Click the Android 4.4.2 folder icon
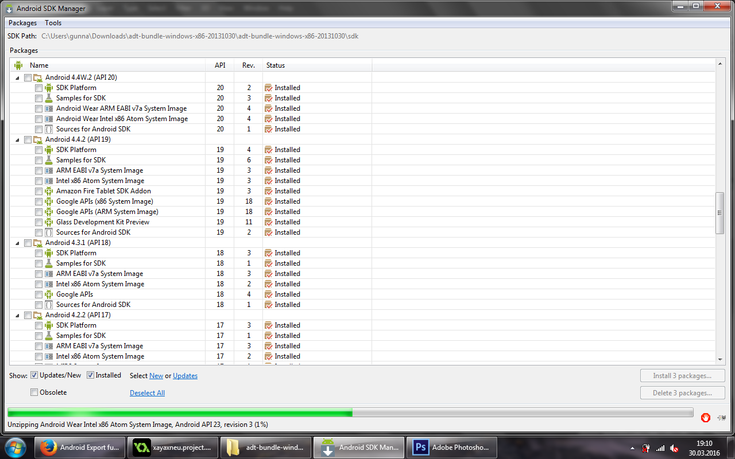 coord(38,139)
